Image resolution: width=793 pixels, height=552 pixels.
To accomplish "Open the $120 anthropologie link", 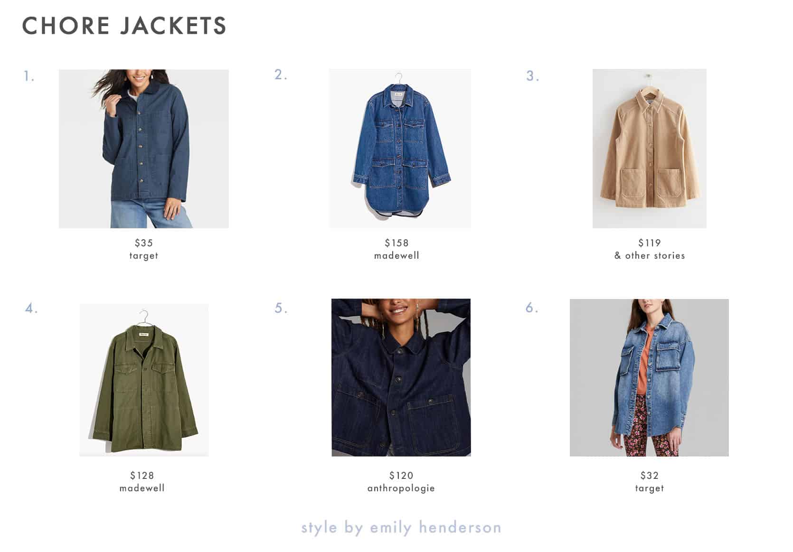I will (x=401, y=482).
